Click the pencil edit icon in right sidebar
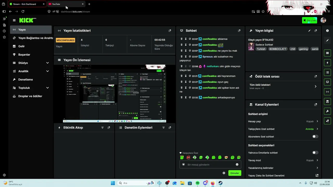 327,40
